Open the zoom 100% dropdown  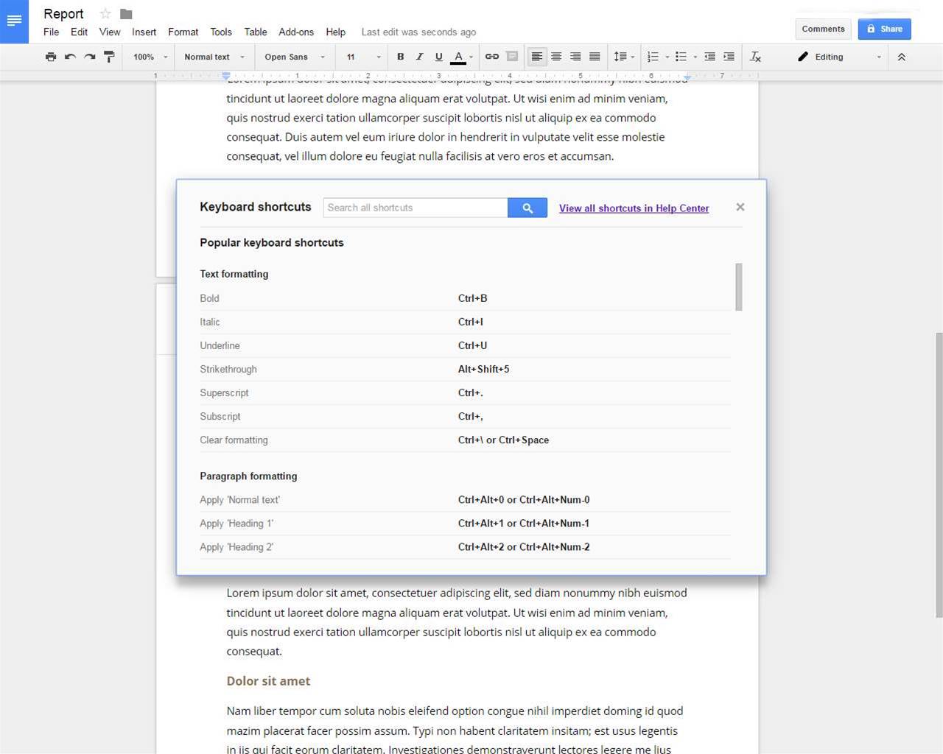tap(150, 57)
